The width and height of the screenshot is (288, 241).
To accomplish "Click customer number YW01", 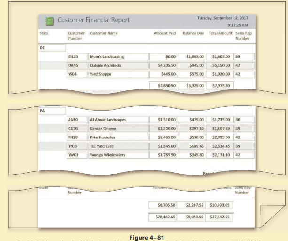I will coord(77,155).
